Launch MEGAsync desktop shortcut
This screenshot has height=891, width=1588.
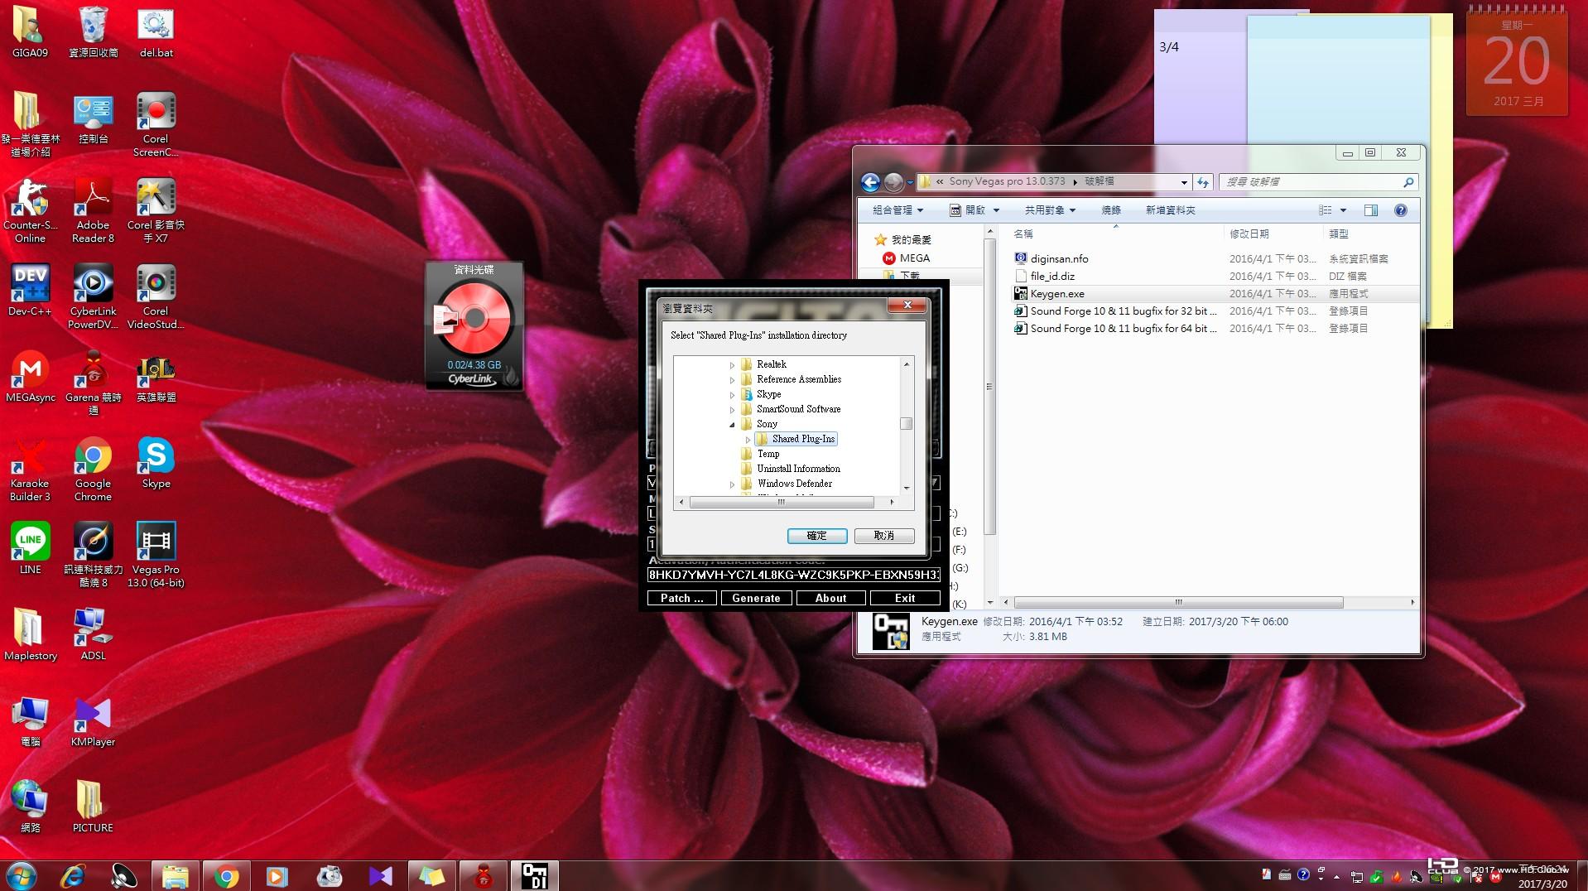(x=30, y=377)
